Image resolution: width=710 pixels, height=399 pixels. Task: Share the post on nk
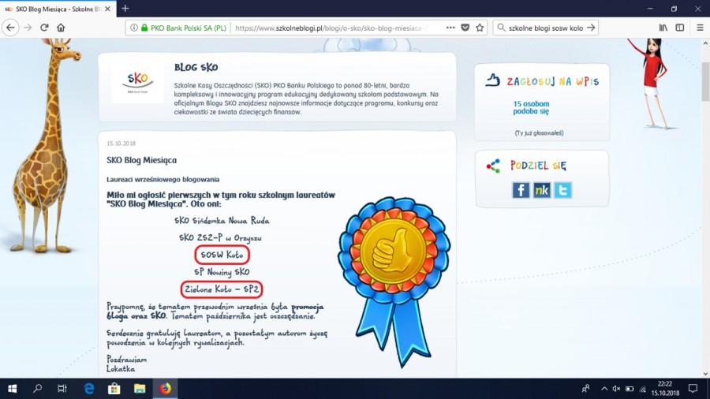(x=541, y=190)
